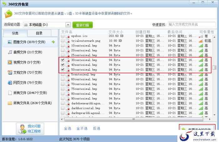
Task: Sort by 文件大小 column header
Action: tap(116, 32)
